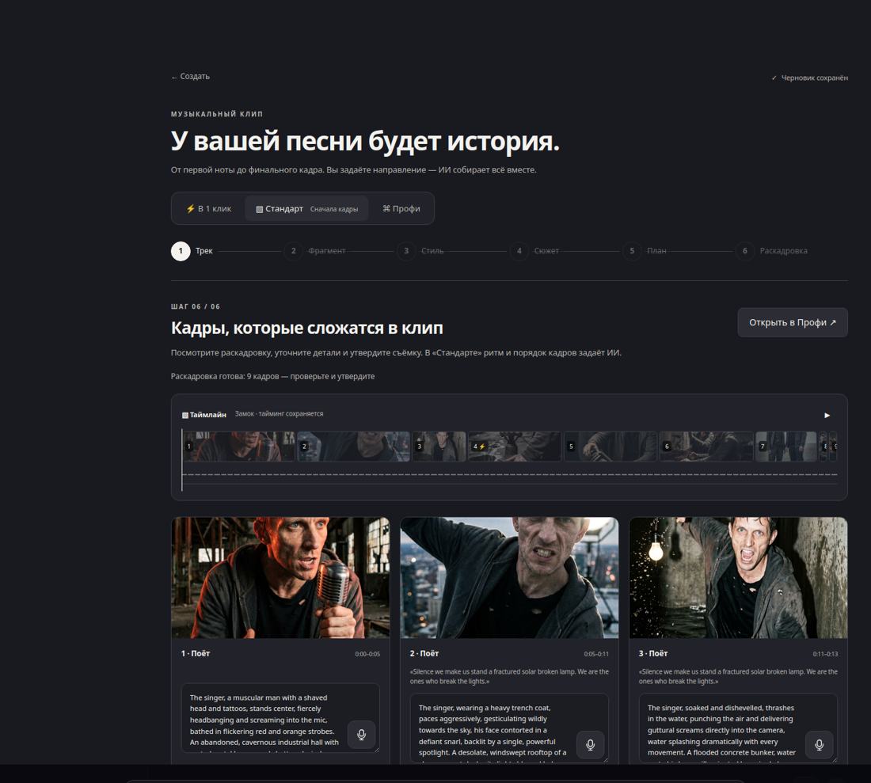Go back via the Создать link
Image resolution: width=871 pixels, height=783 pixels.
[x=191, y=77]
